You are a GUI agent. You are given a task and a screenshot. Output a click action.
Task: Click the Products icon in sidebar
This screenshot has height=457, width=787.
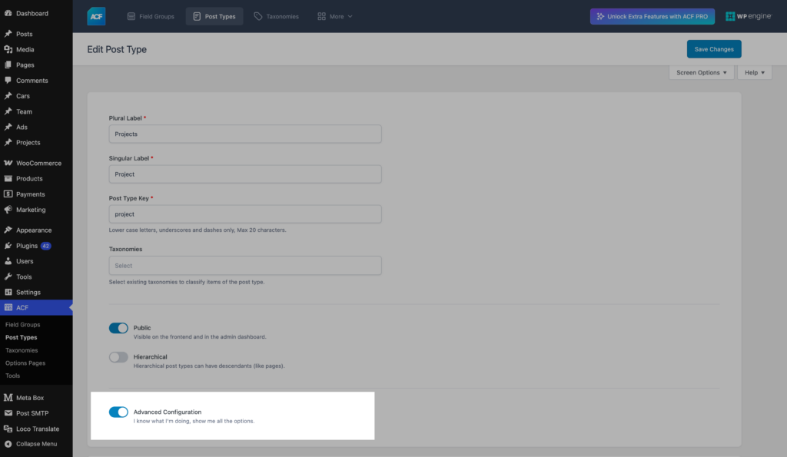pyautogui.click(x=8, y=179)
